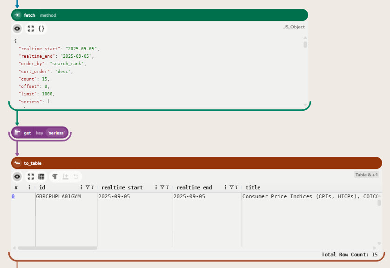Click the to_table node swap icon
The height and width of the screenshot is (268, 390).
point(17,163)
